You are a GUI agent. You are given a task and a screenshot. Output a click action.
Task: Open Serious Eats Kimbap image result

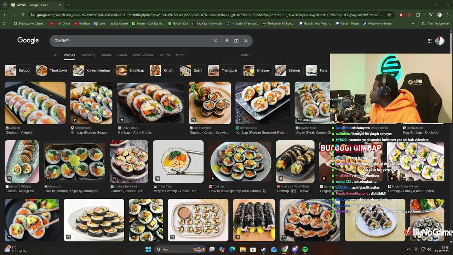click(263, 103)
